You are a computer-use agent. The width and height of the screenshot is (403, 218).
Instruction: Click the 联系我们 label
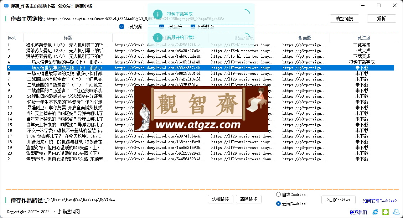point(359,212)
